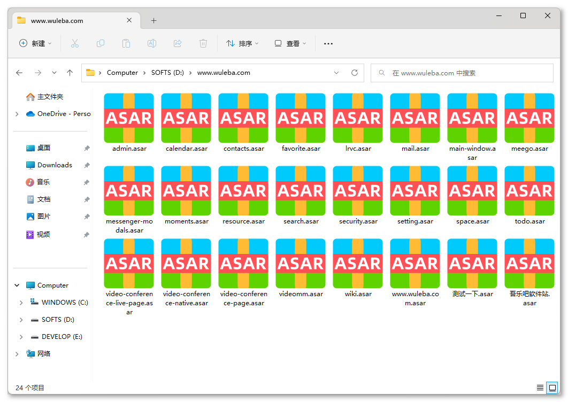The width and height of the screenshot is (568, 402).
Task: Select the moments.asar file
Action: [186, 196]
